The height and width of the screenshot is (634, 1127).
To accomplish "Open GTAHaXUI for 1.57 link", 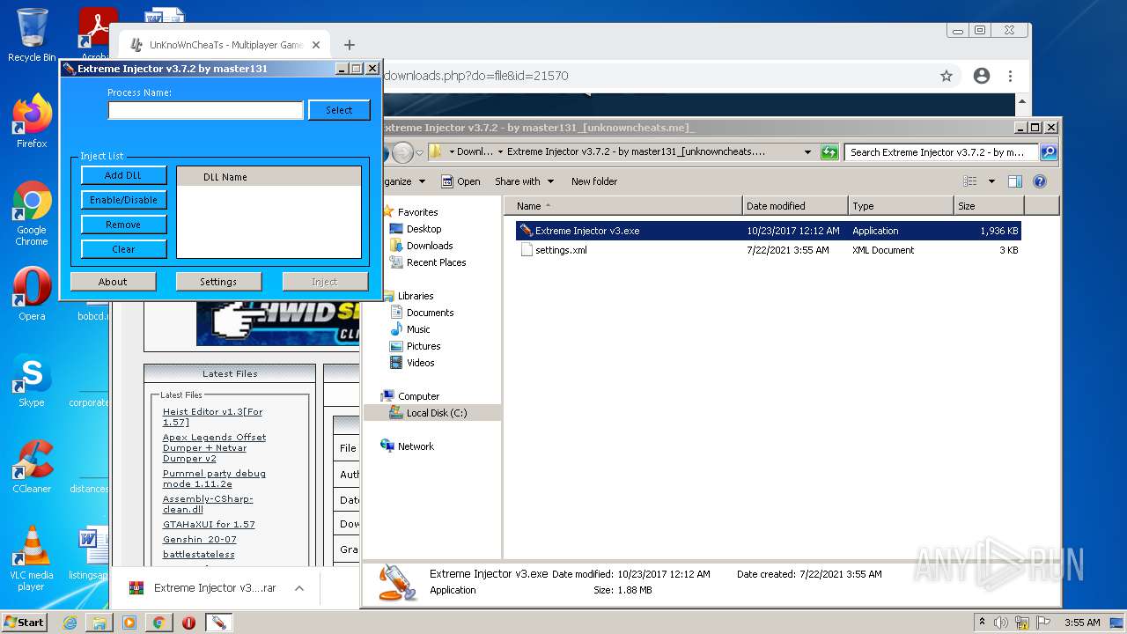I will 209,524.
